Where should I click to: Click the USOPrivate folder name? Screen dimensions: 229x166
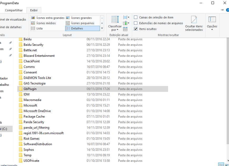pos(32,161)
